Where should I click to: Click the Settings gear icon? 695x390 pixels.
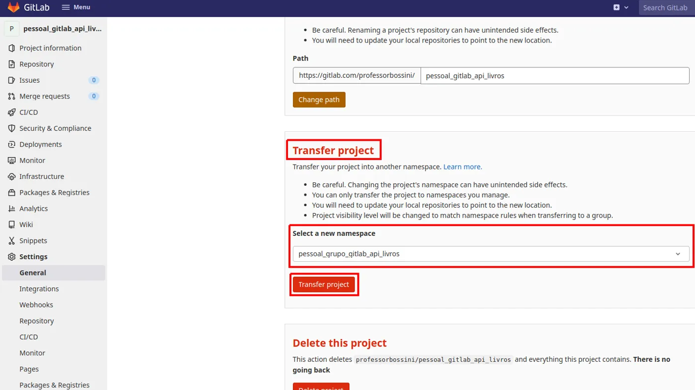[x=12, y=257]
